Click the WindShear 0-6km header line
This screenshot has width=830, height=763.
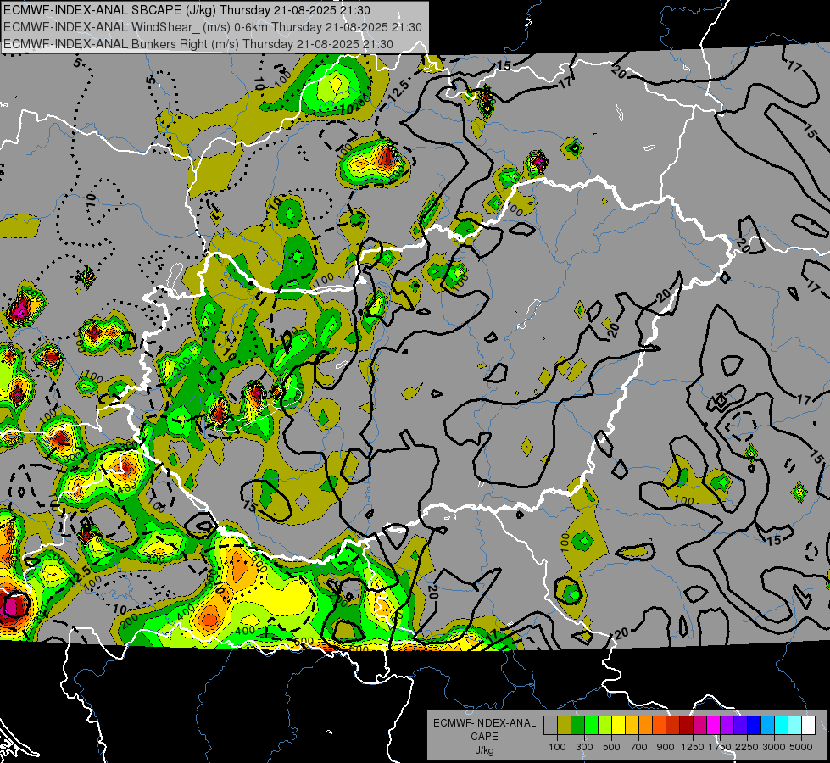[x=212, y=27]
